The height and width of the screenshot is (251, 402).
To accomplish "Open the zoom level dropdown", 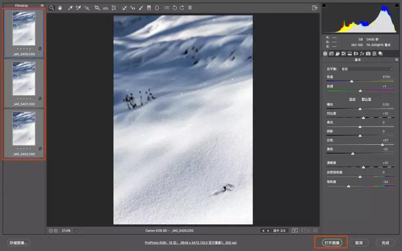I will [76, 231].
